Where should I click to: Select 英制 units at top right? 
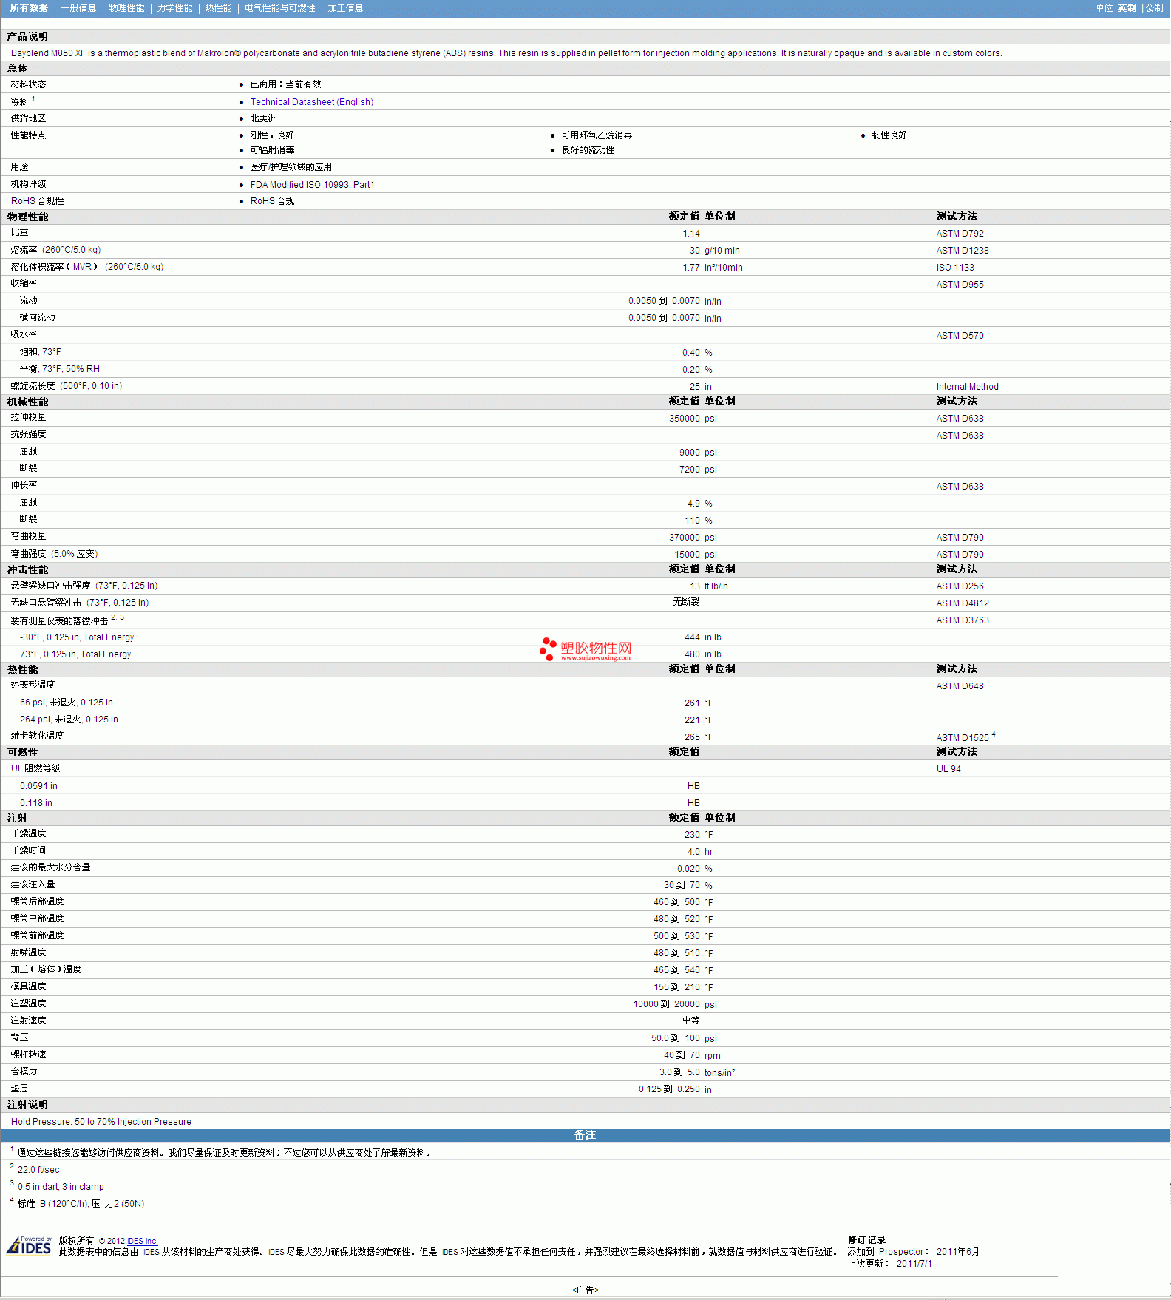[1127, 8]
